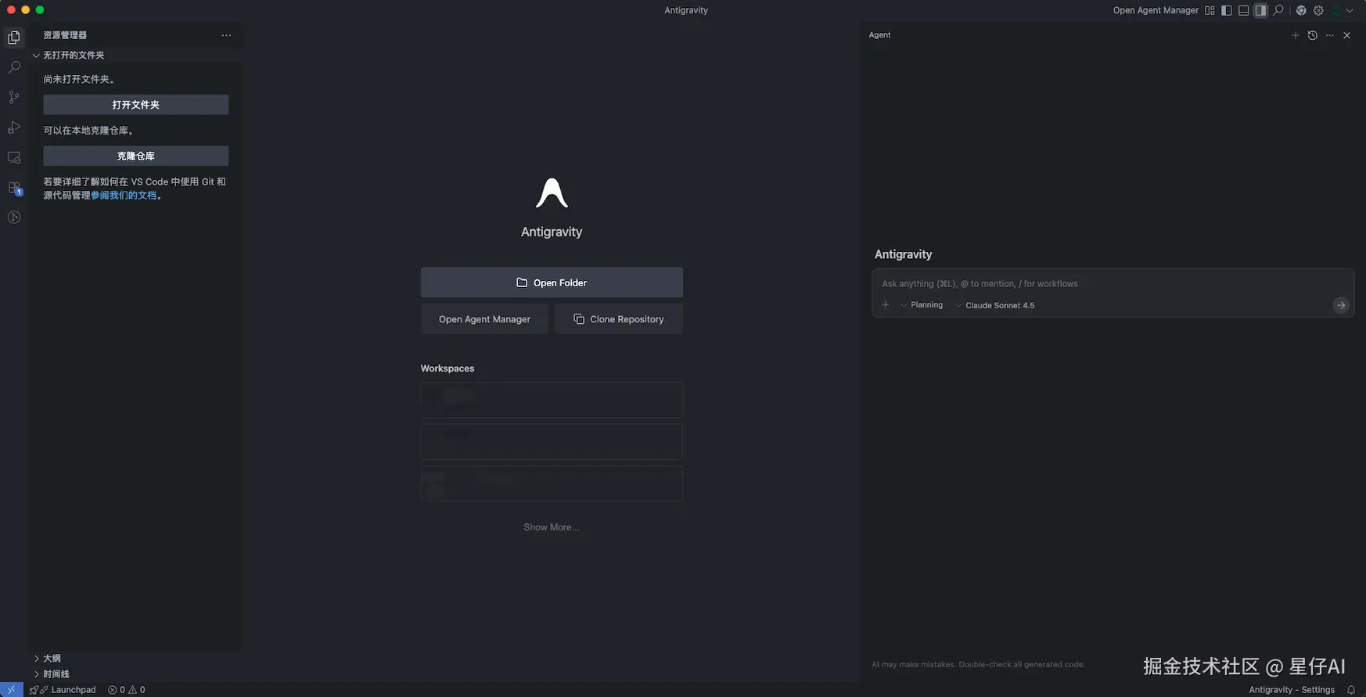
Task: Open the Remote Explorer view
Action: point(14,157)
